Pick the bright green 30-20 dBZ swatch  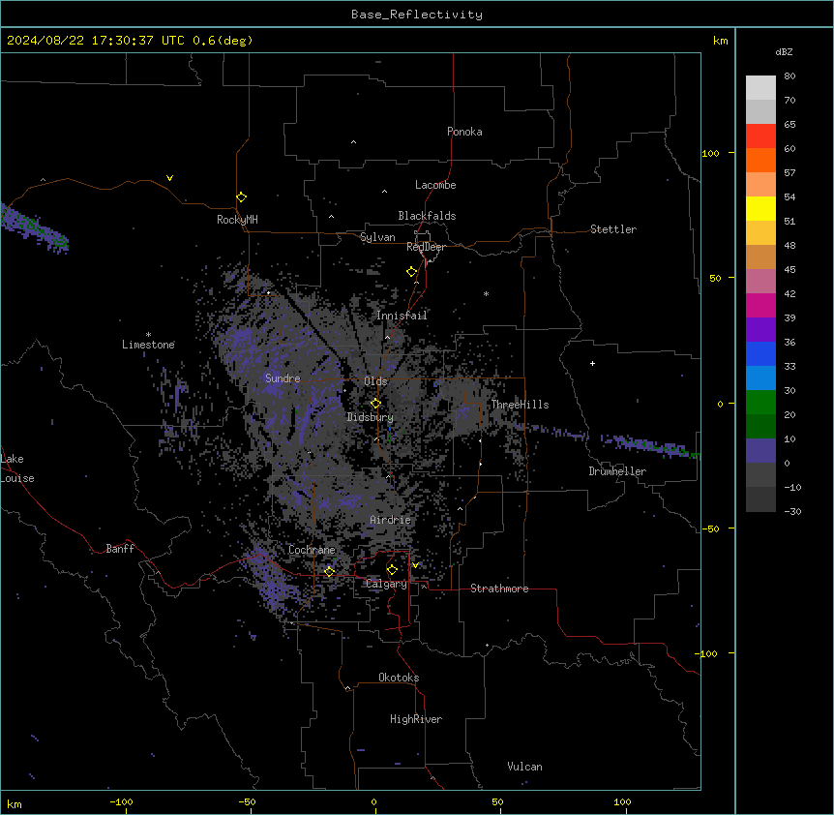click(760, 403)
